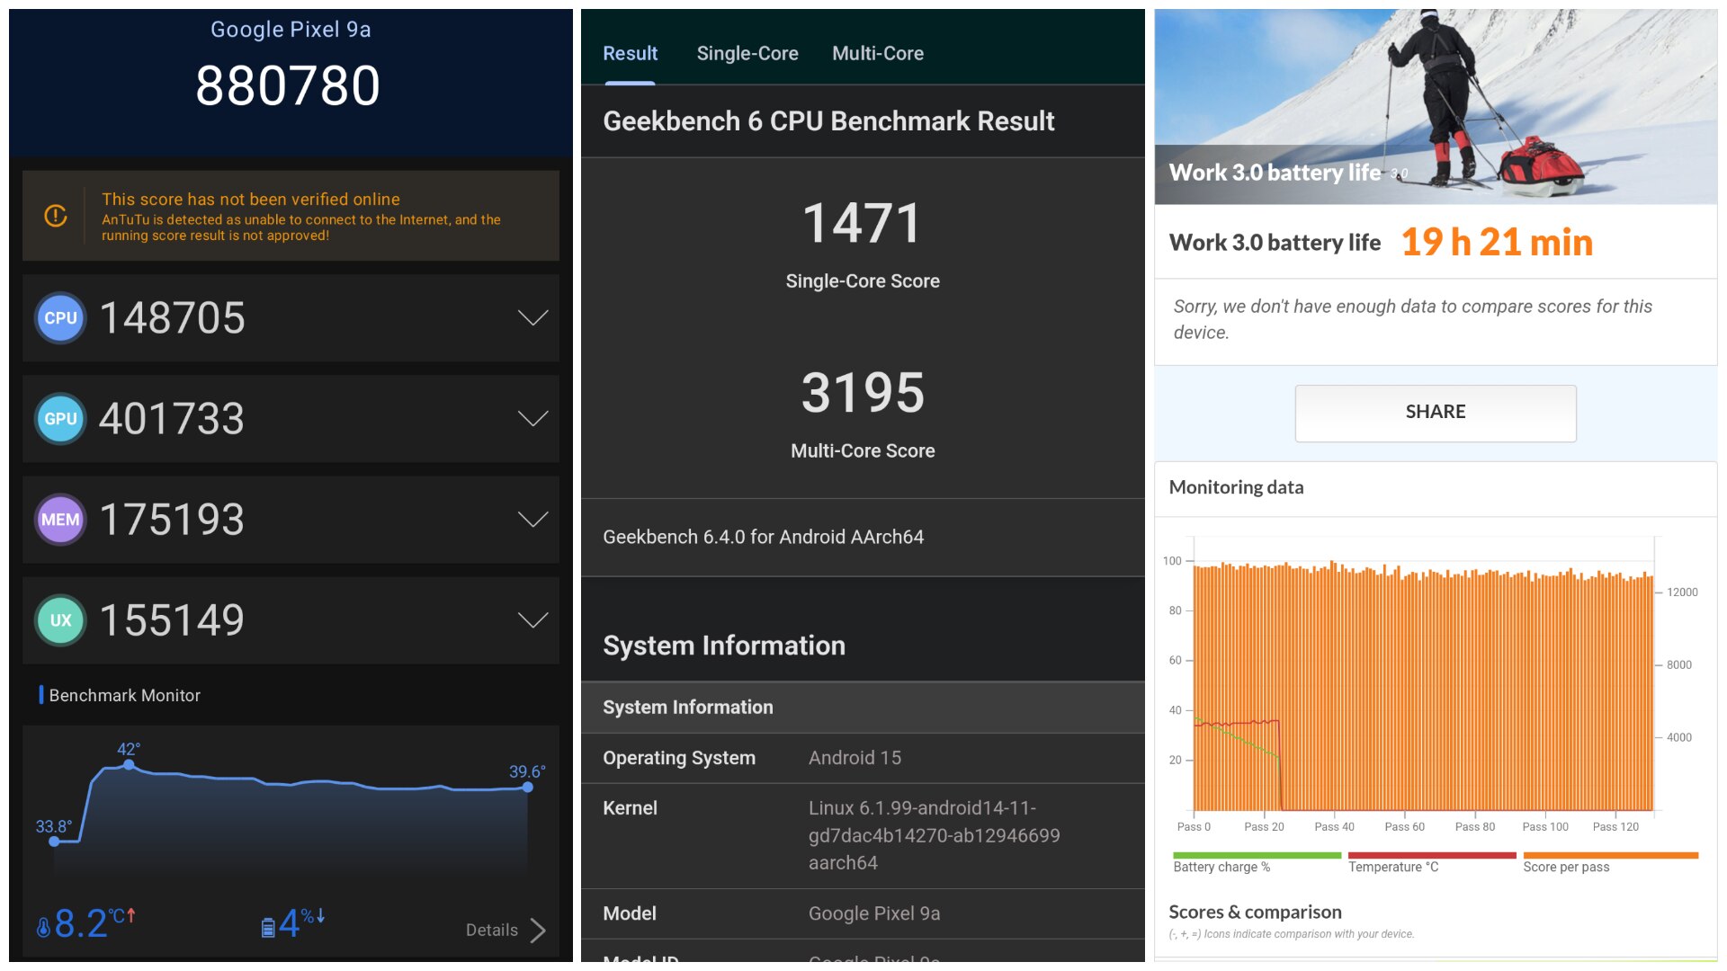Click the green UX badge icon
The image size is (1727, 971).
(60, 620)
